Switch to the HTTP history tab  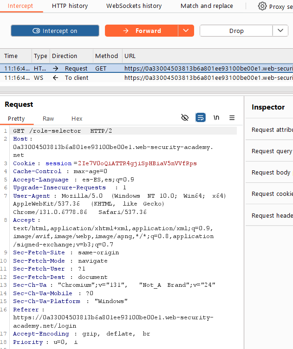tap(69, 6)
